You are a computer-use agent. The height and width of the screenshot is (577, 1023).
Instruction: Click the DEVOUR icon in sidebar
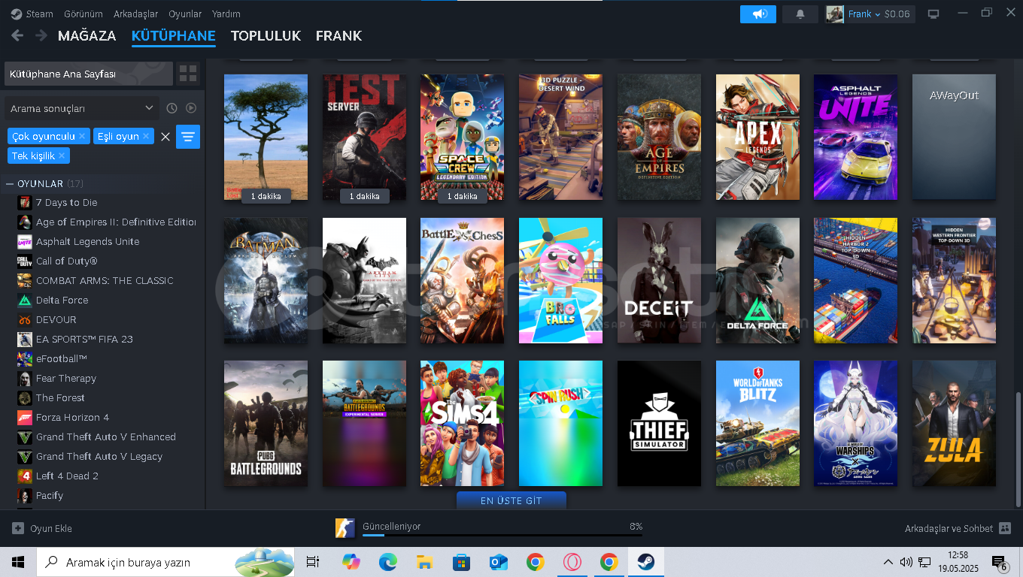(x=25, y=319)
